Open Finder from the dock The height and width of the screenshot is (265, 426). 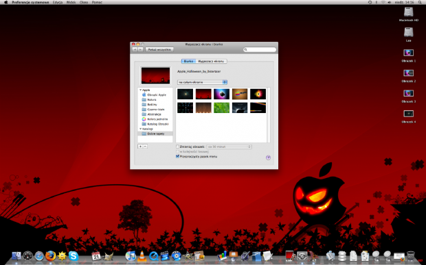16,255
